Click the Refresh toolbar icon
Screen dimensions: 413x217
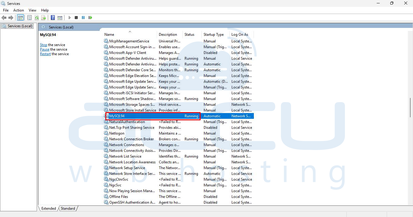pos(37,18)
